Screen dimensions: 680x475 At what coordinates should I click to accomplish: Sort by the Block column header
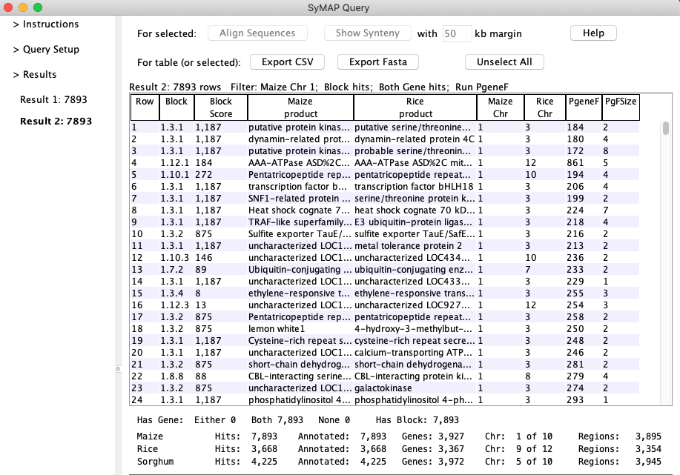[x=176, y=107]
